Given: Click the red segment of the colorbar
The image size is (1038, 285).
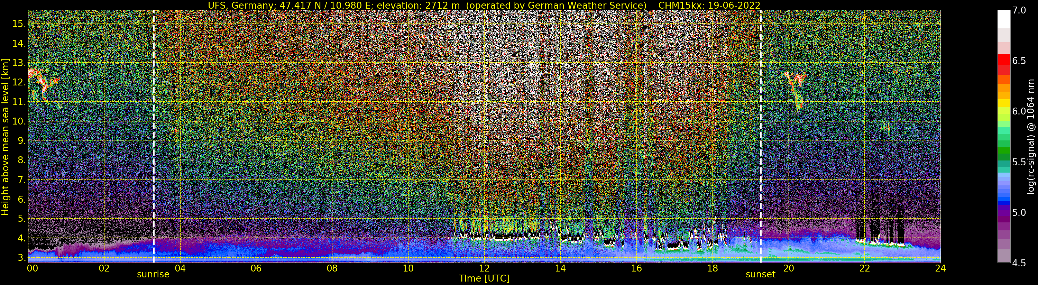Looking at the screenshot, I should click(1004, 59).
